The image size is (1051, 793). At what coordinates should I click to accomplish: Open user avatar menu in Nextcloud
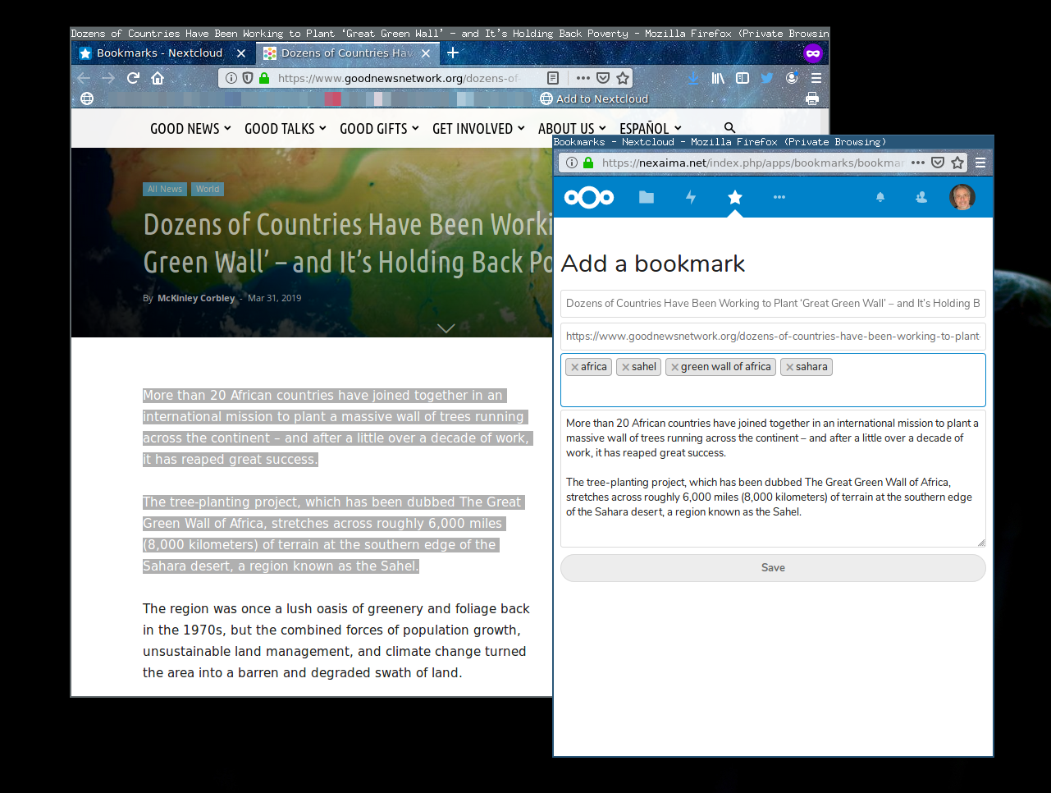pyautogui.click(x=962, y=197)
